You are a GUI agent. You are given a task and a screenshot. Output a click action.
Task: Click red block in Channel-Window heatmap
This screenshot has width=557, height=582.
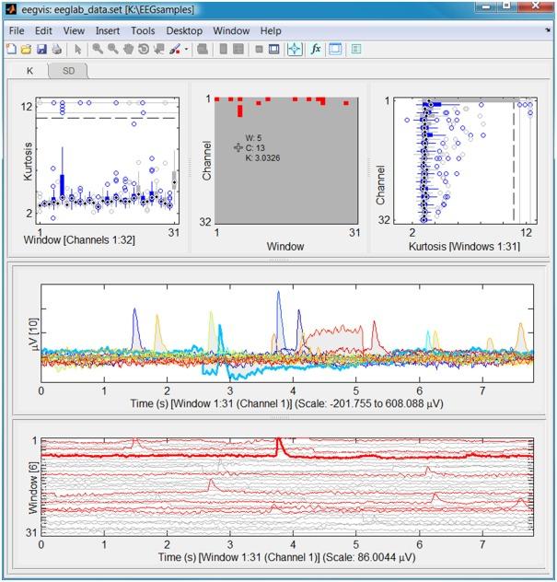point(239,111)
